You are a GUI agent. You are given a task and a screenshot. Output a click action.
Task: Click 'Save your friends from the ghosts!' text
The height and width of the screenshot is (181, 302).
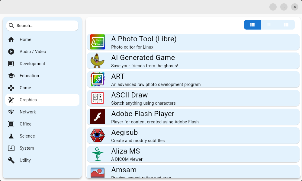tap(144, 66)
